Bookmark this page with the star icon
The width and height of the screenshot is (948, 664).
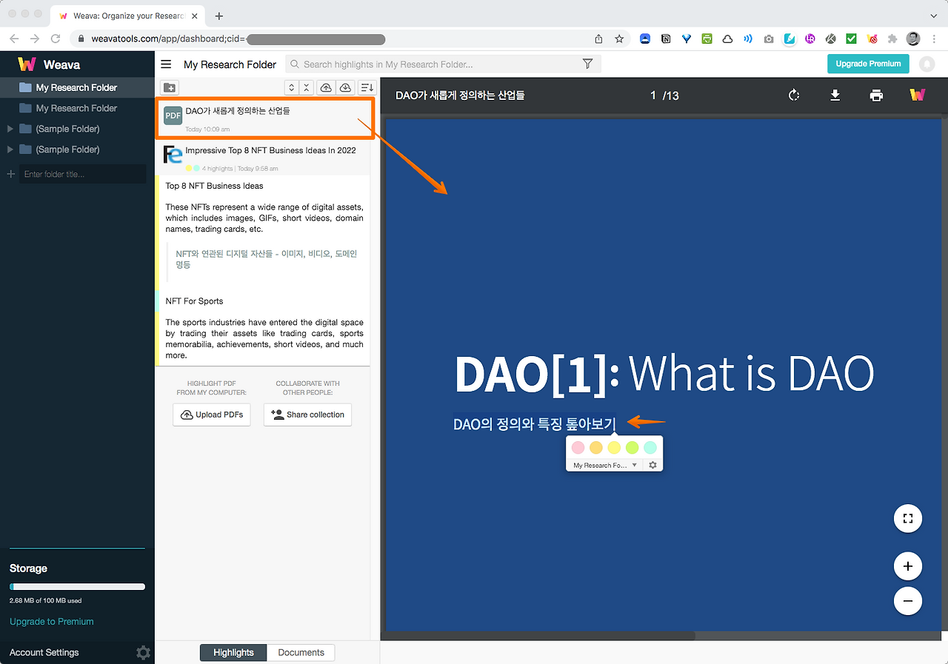[619, 38]
